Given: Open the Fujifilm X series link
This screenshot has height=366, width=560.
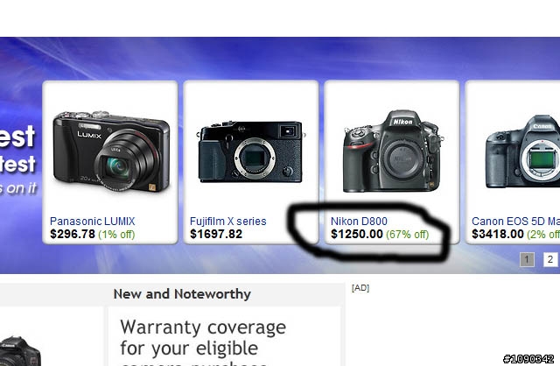Looking at the screenshot, I should click(227, 222).
